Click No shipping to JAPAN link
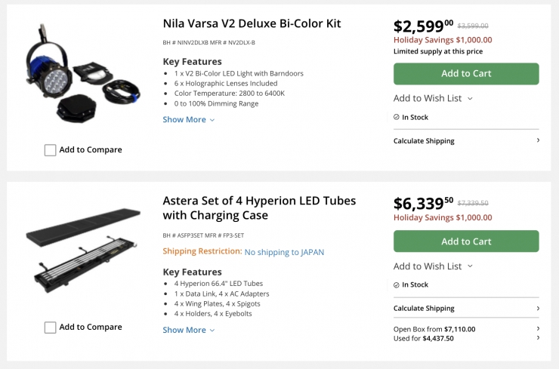The width and height of the screenshot is (559, 369). (284, 252)
